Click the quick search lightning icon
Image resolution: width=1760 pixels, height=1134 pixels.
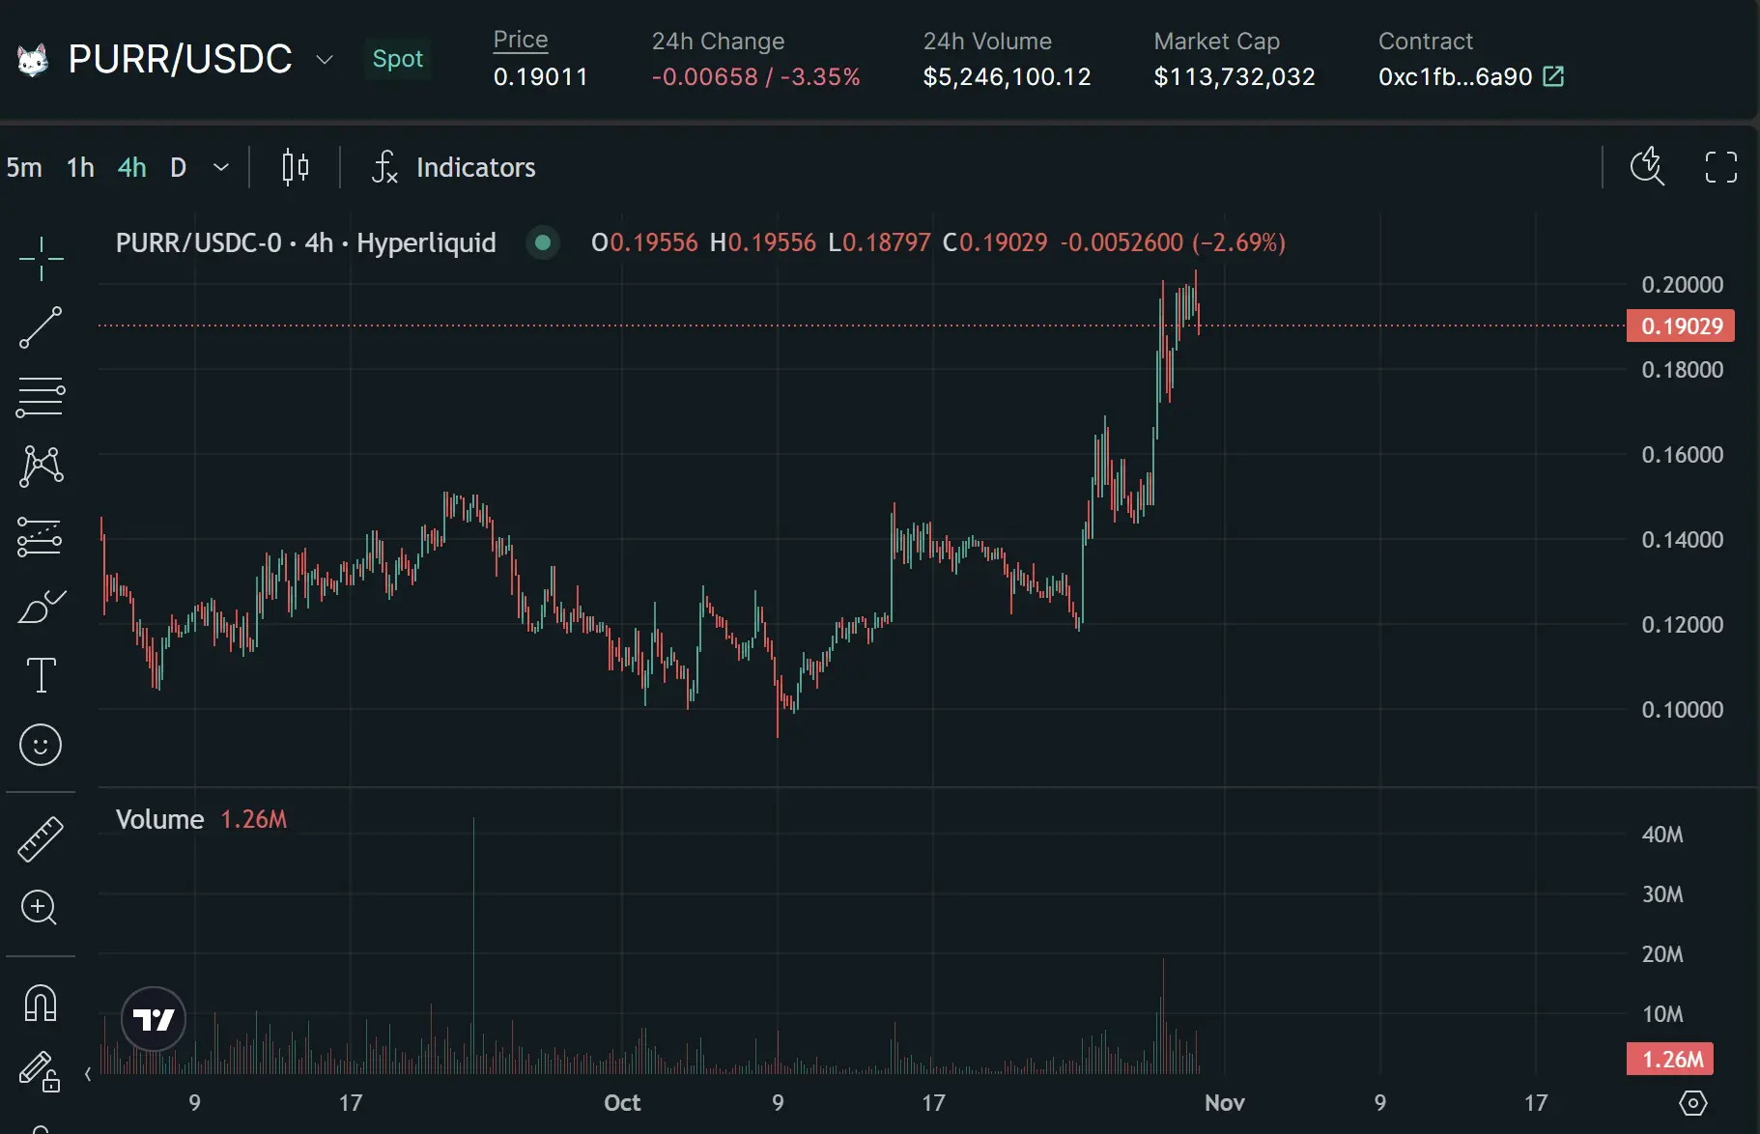pos(1647,166)
